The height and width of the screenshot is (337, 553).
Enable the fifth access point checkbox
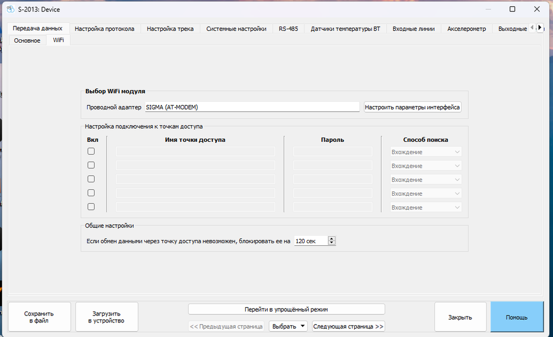[91, 207]
